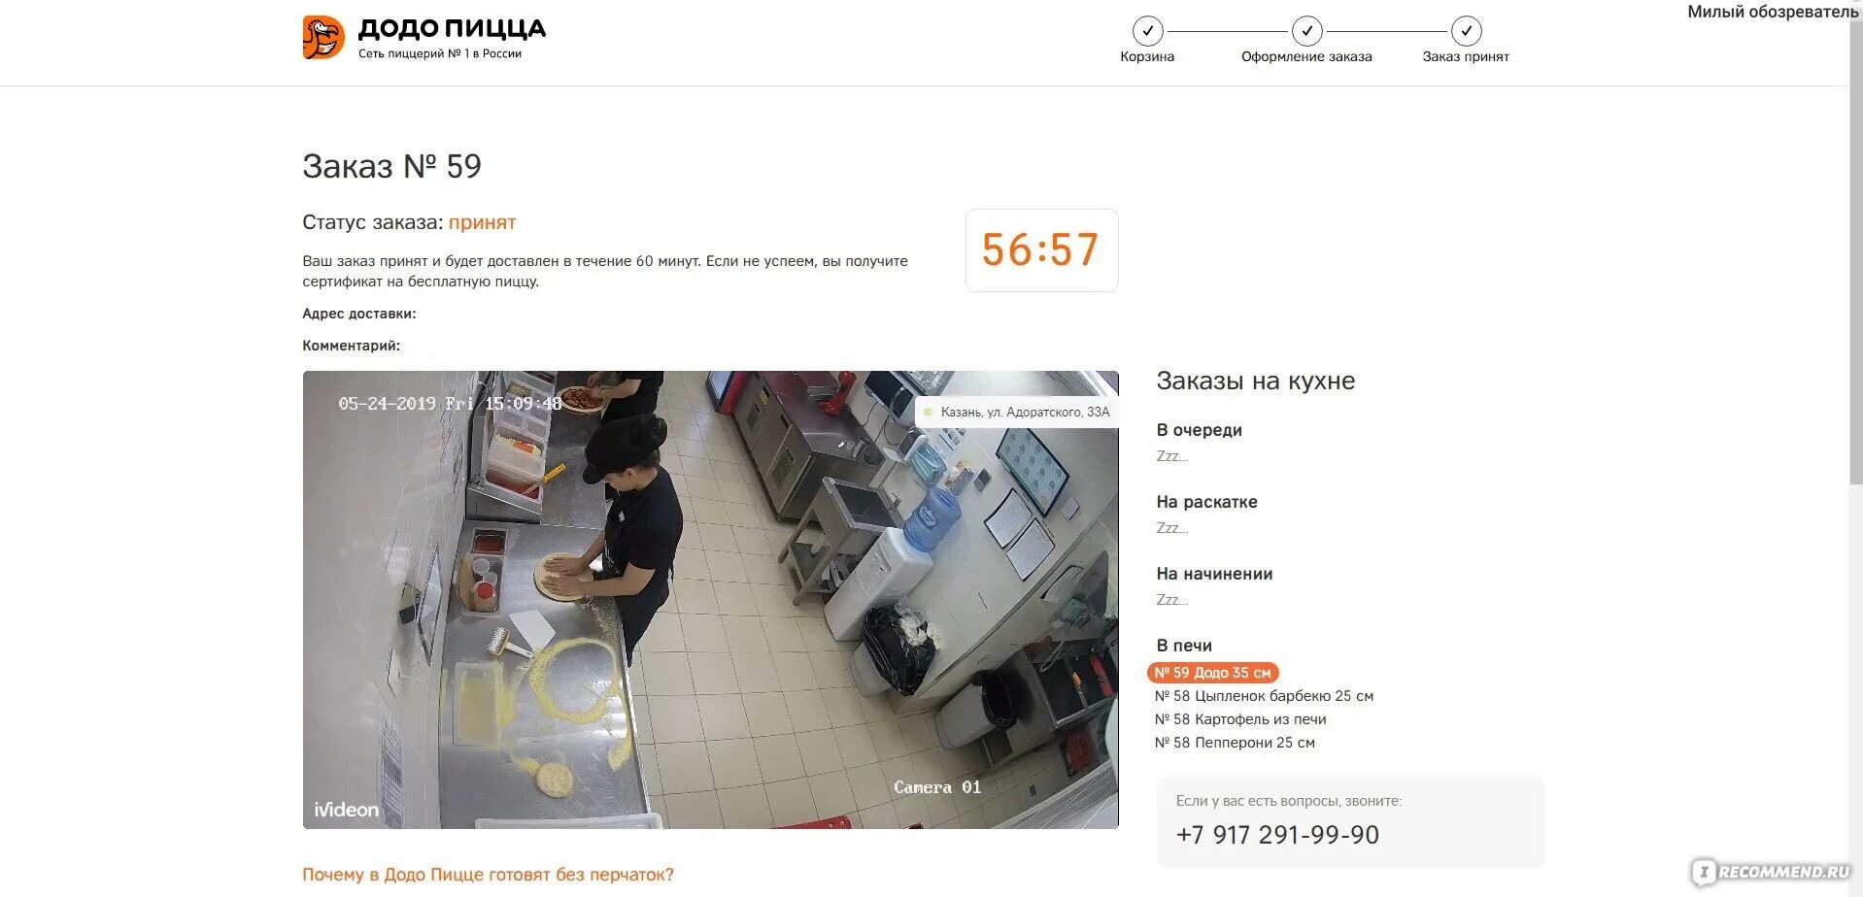Open the ДОДО ПИЦЦА brand title
1863x897 pixels.
click(x=452, y=28)
